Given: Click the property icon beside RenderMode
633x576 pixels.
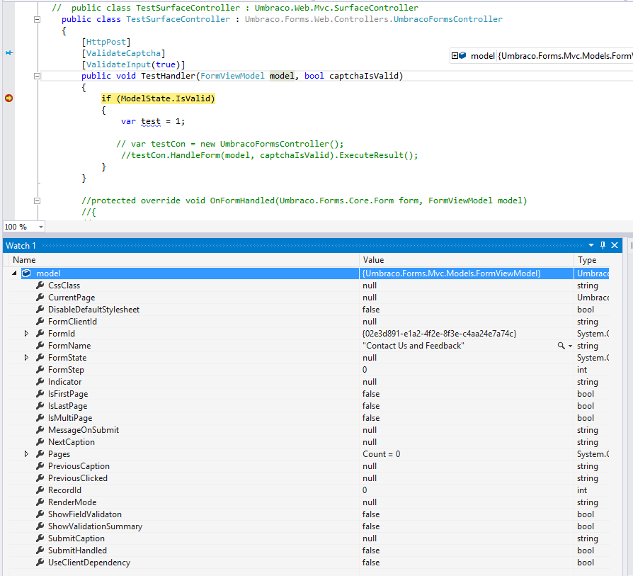Looking at the screenshot, I should [40, 502].
